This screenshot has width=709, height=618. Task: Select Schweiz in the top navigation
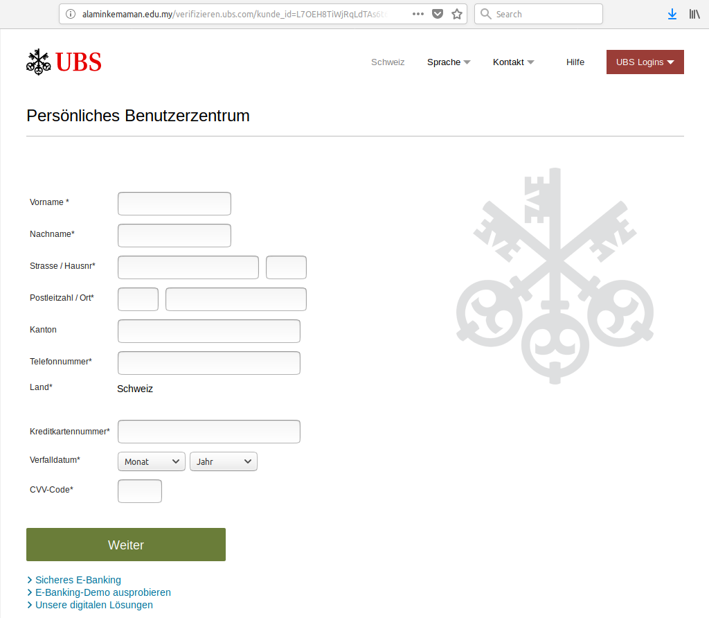pos(388,62)
